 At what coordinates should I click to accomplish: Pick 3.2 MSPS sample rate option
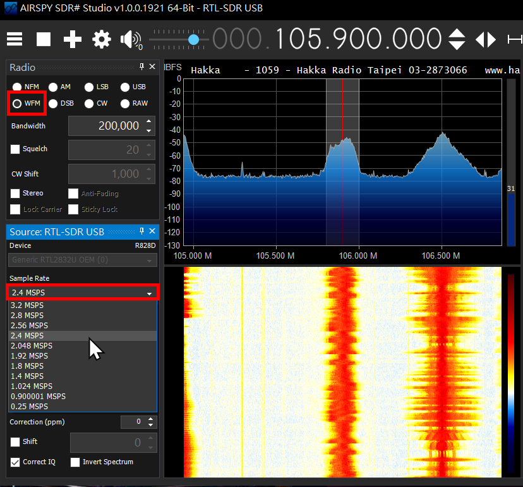[27, 305]
